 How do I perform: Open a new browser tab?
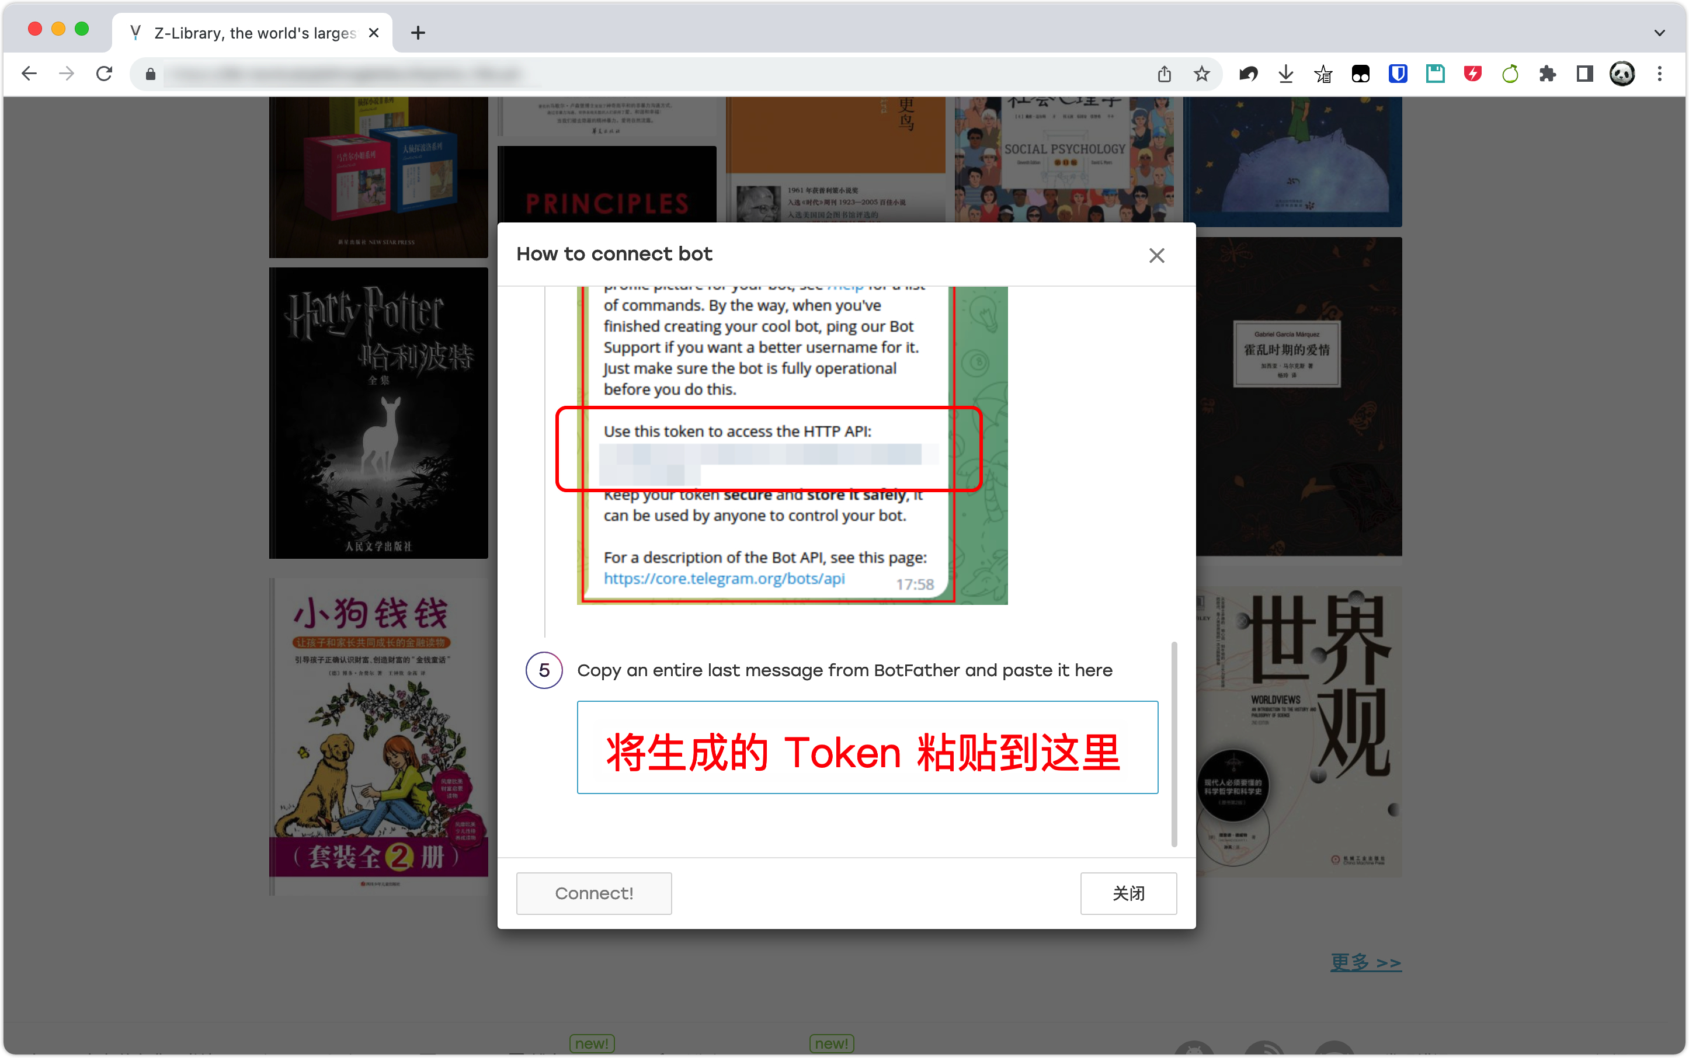point(418,33)
